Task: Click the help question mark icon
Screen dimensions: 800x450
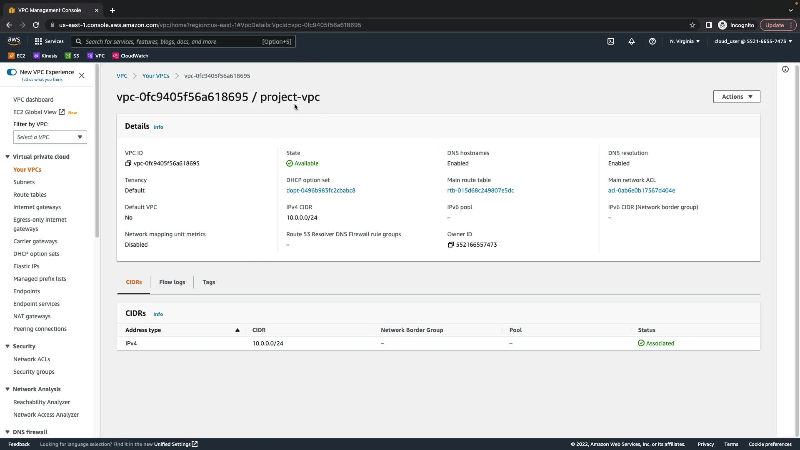Action: (652, 41)
